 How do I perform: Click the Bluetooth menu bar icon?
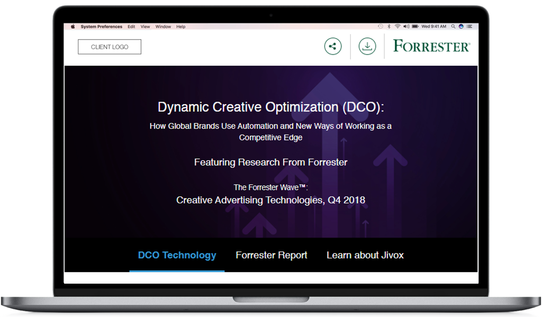tap(389, 26)
